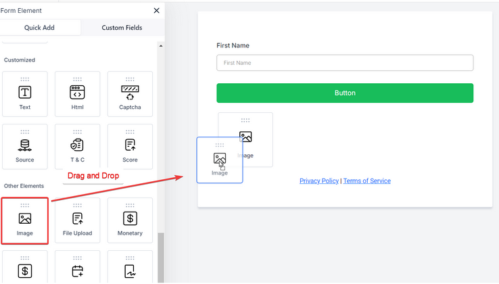The image size is (499, 284).
Task: Click the Other Elements section heading
Action: click(24, 186)
